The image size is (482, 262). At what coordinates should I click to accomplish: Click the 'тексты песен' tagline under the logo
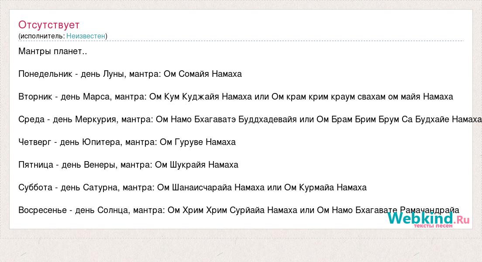(x=433, y=226)
